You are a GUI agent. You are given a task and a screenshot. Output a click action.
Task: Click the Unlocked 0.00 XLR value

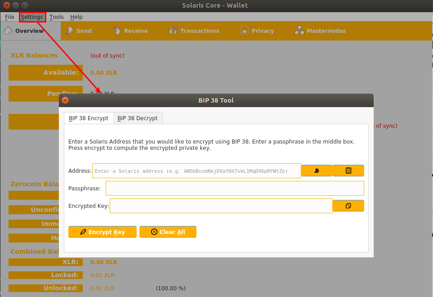[103, 288]
